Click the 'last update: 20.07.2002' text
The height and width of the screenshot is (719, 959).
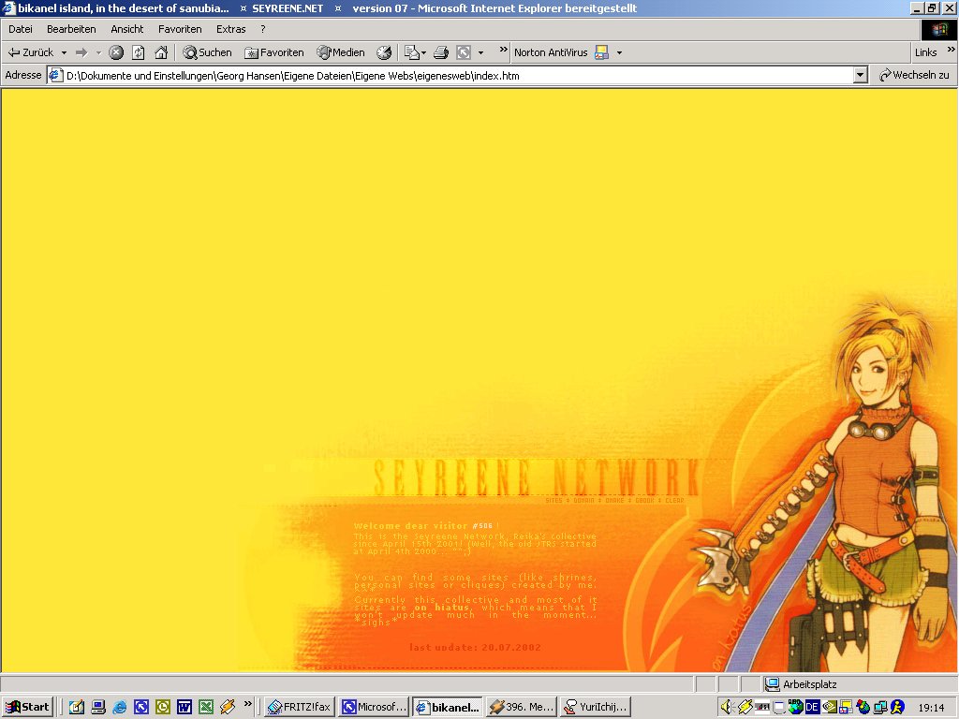tap(475, 647)
